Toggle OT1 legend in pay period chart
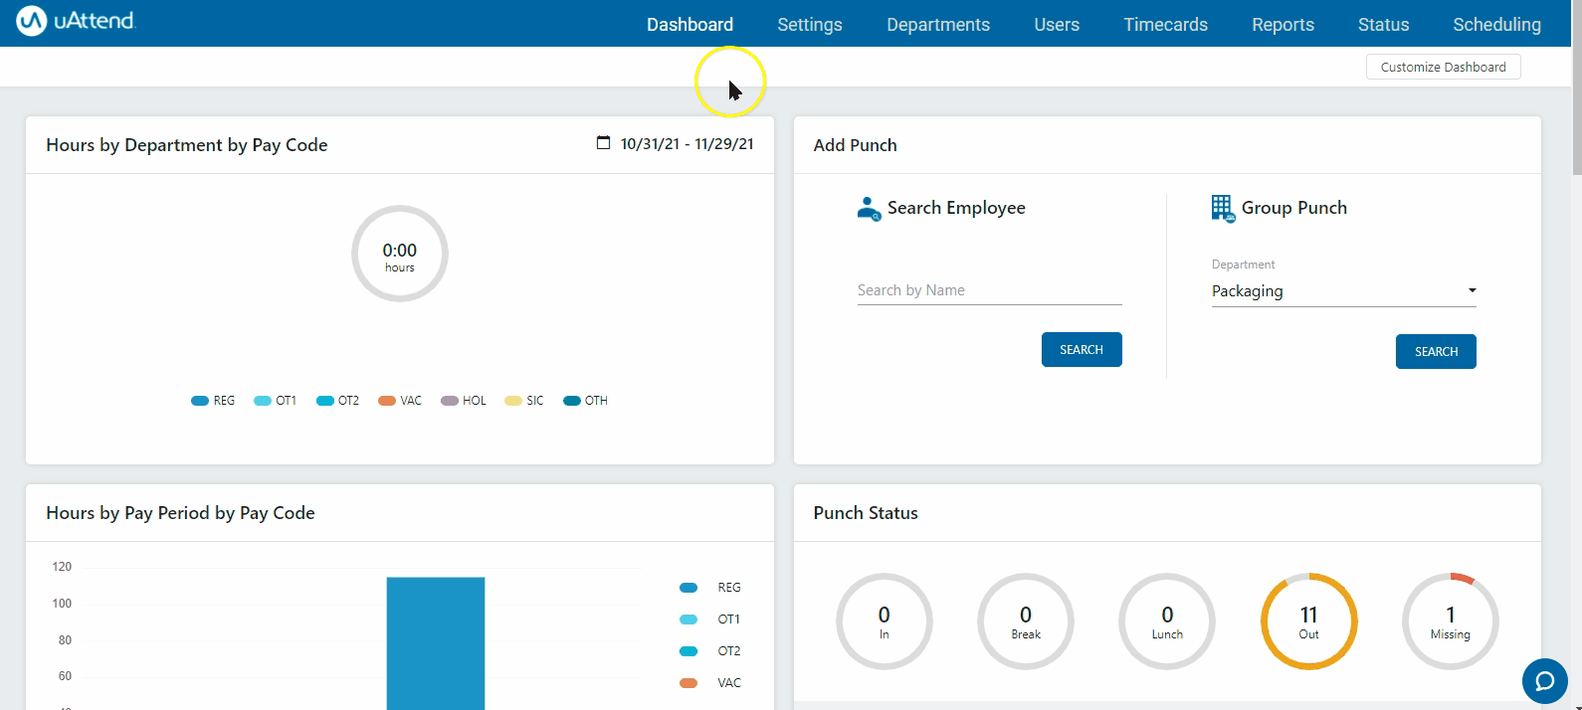This screenshot has height=710, width=1582. tap(709, 620)
